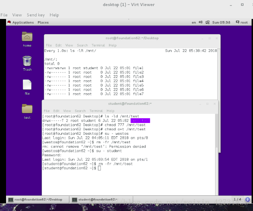Click the student@foundation62:~ window title bar
The image size is (253, 211).
[130, 104]
